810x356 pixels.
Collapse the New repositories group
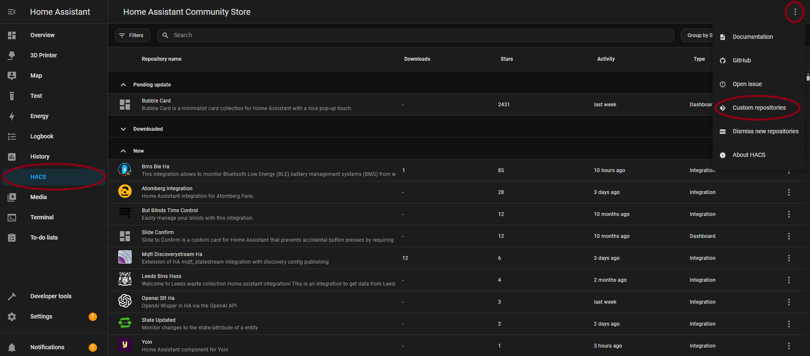(123, 151)
